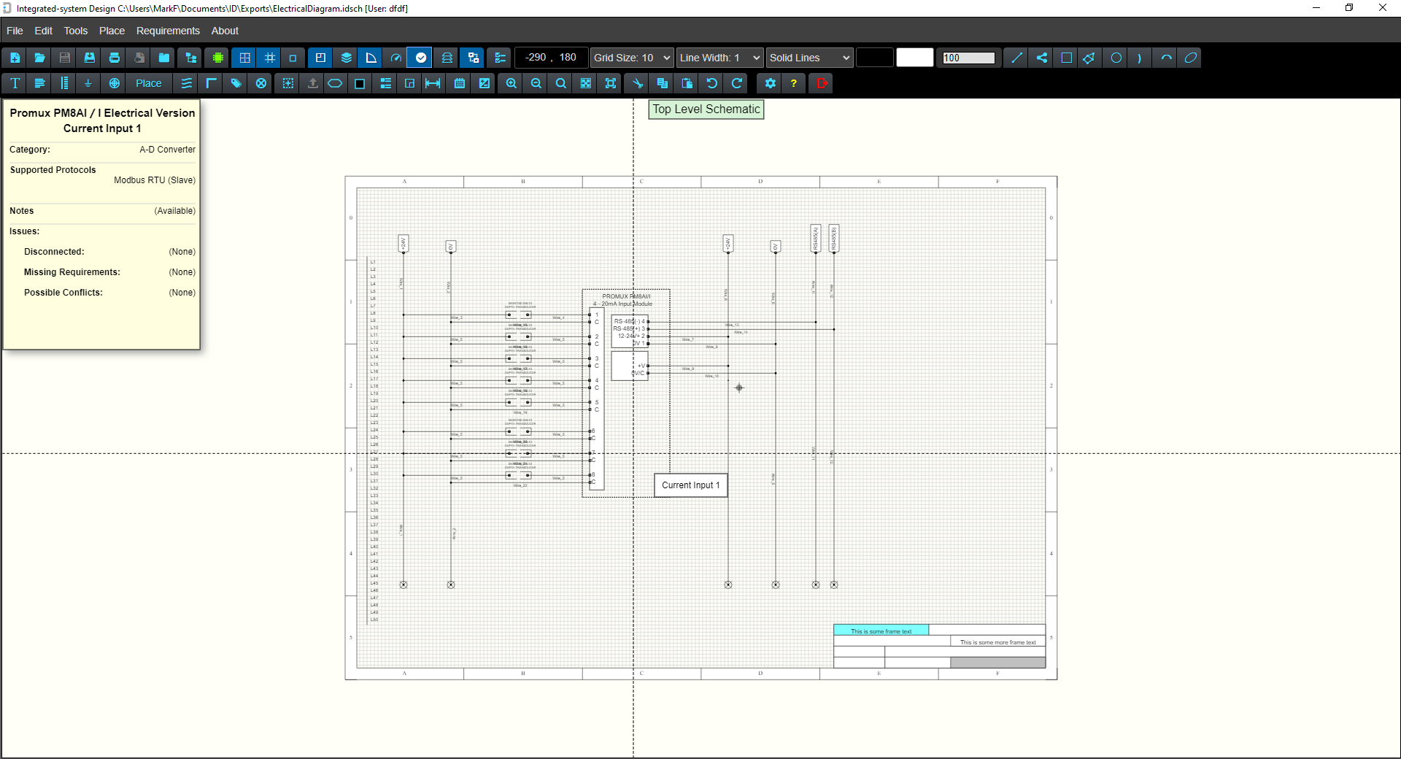This screenshot has width=1401, height=759.
Task: Change the Grid Size dropdown
Action: [x=630, y=58]
